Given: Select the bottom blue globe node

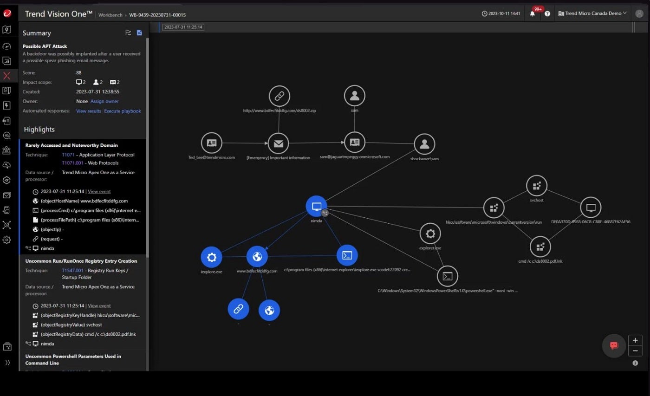Looking at the screenshot, I should click(x=269, y=310).
